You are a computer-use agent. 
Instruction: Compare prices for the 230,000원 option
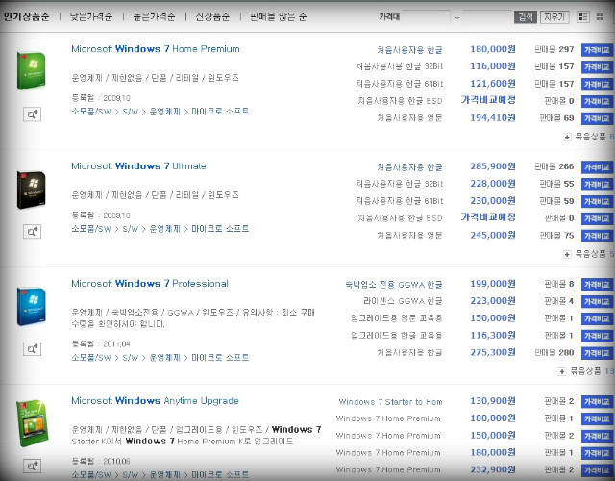(x=597, y=202)
